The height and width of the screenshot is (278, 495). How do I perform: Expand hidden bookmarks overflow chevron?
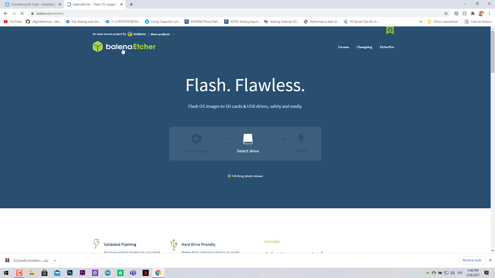coord(421,22)
